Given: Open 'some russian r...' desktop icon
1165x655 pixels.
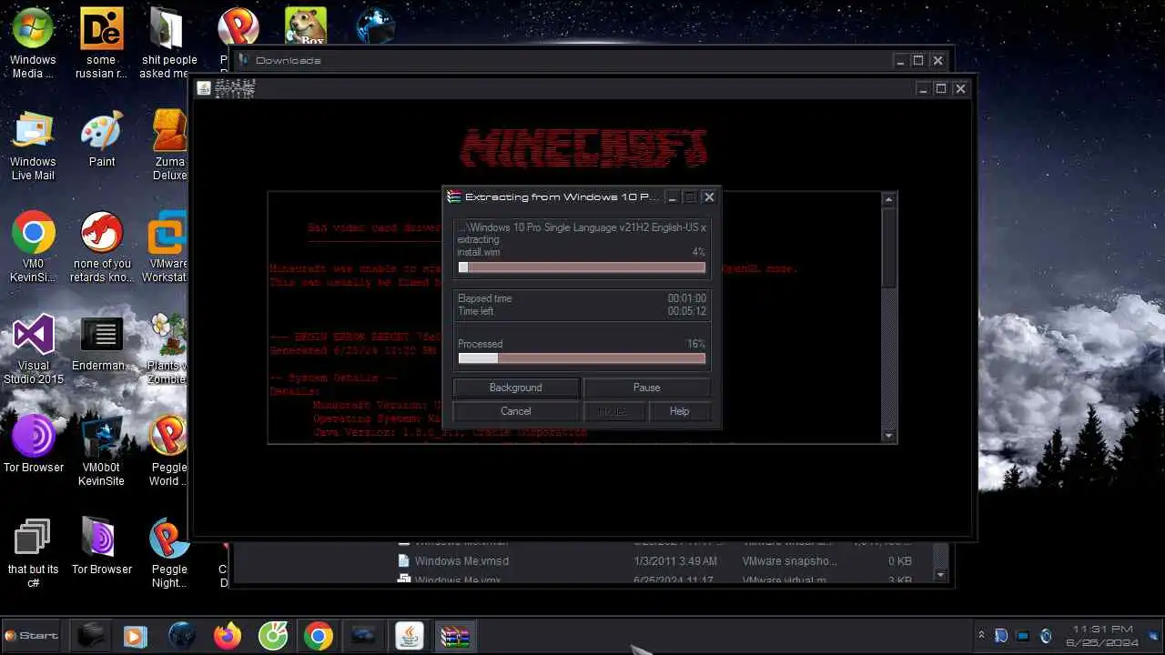Looking at the screenshot, I should 101,43.
